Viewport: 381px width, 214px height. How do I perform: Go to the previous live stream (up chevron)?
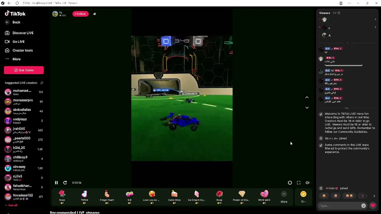click(x=307, y=97)
